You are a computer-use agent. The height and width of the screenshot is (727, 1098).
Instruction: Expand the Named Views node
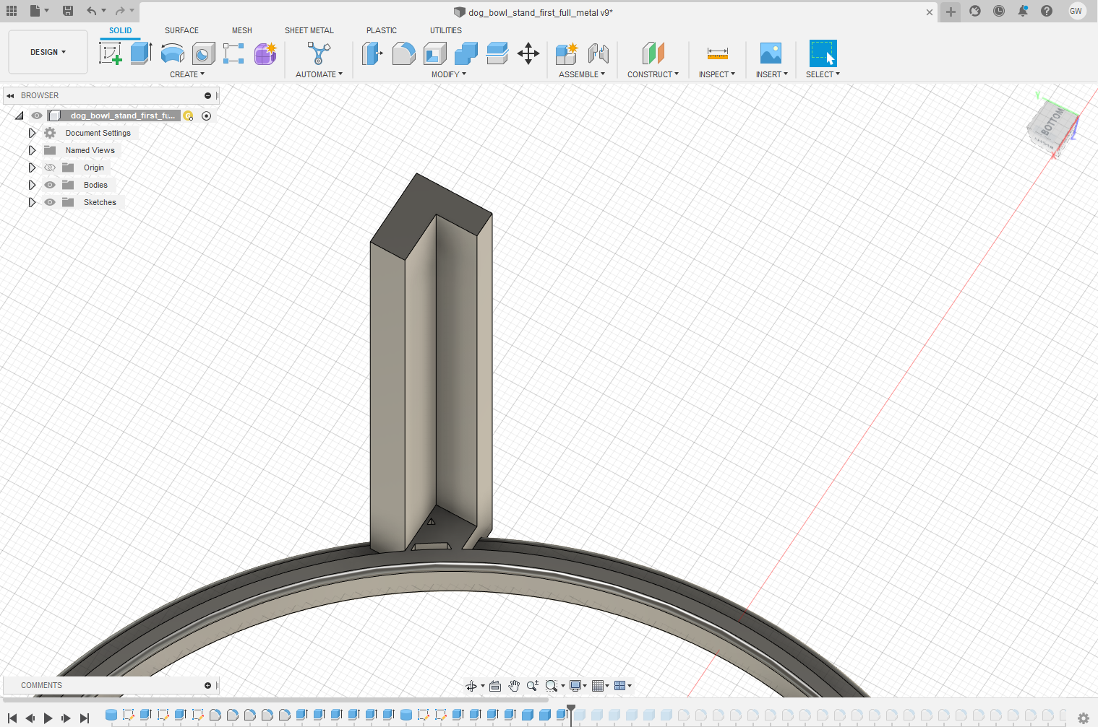[32, 150]
